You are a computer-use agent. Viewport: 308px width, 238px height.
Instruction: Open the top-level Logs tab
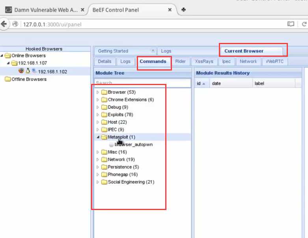[x=188, y=51]
